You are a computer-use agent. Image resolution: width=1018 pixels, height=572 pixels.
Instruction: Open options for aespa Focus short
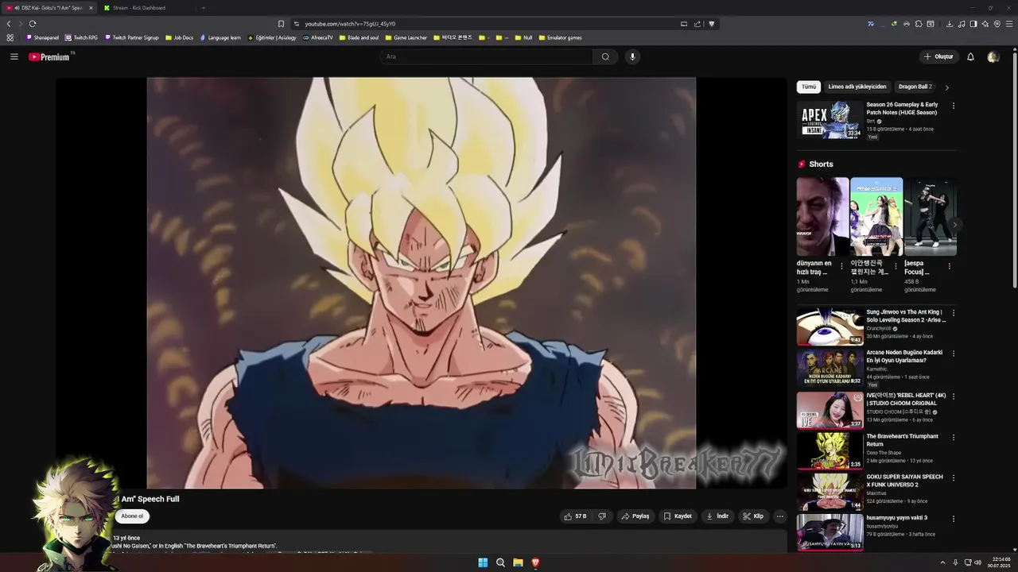[x=949, y=266]
